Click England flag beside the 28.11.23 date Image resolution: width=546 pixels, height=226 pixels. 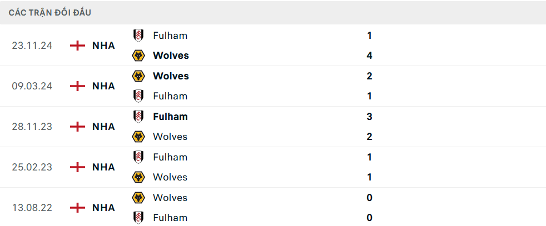tap(77, 127)
